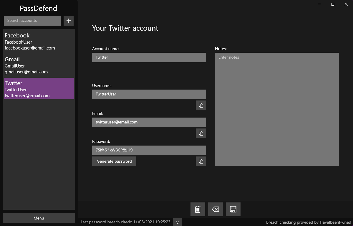Copy the password to clipboard
Viewport: 353px width, 226px height.
pos(201,161)
